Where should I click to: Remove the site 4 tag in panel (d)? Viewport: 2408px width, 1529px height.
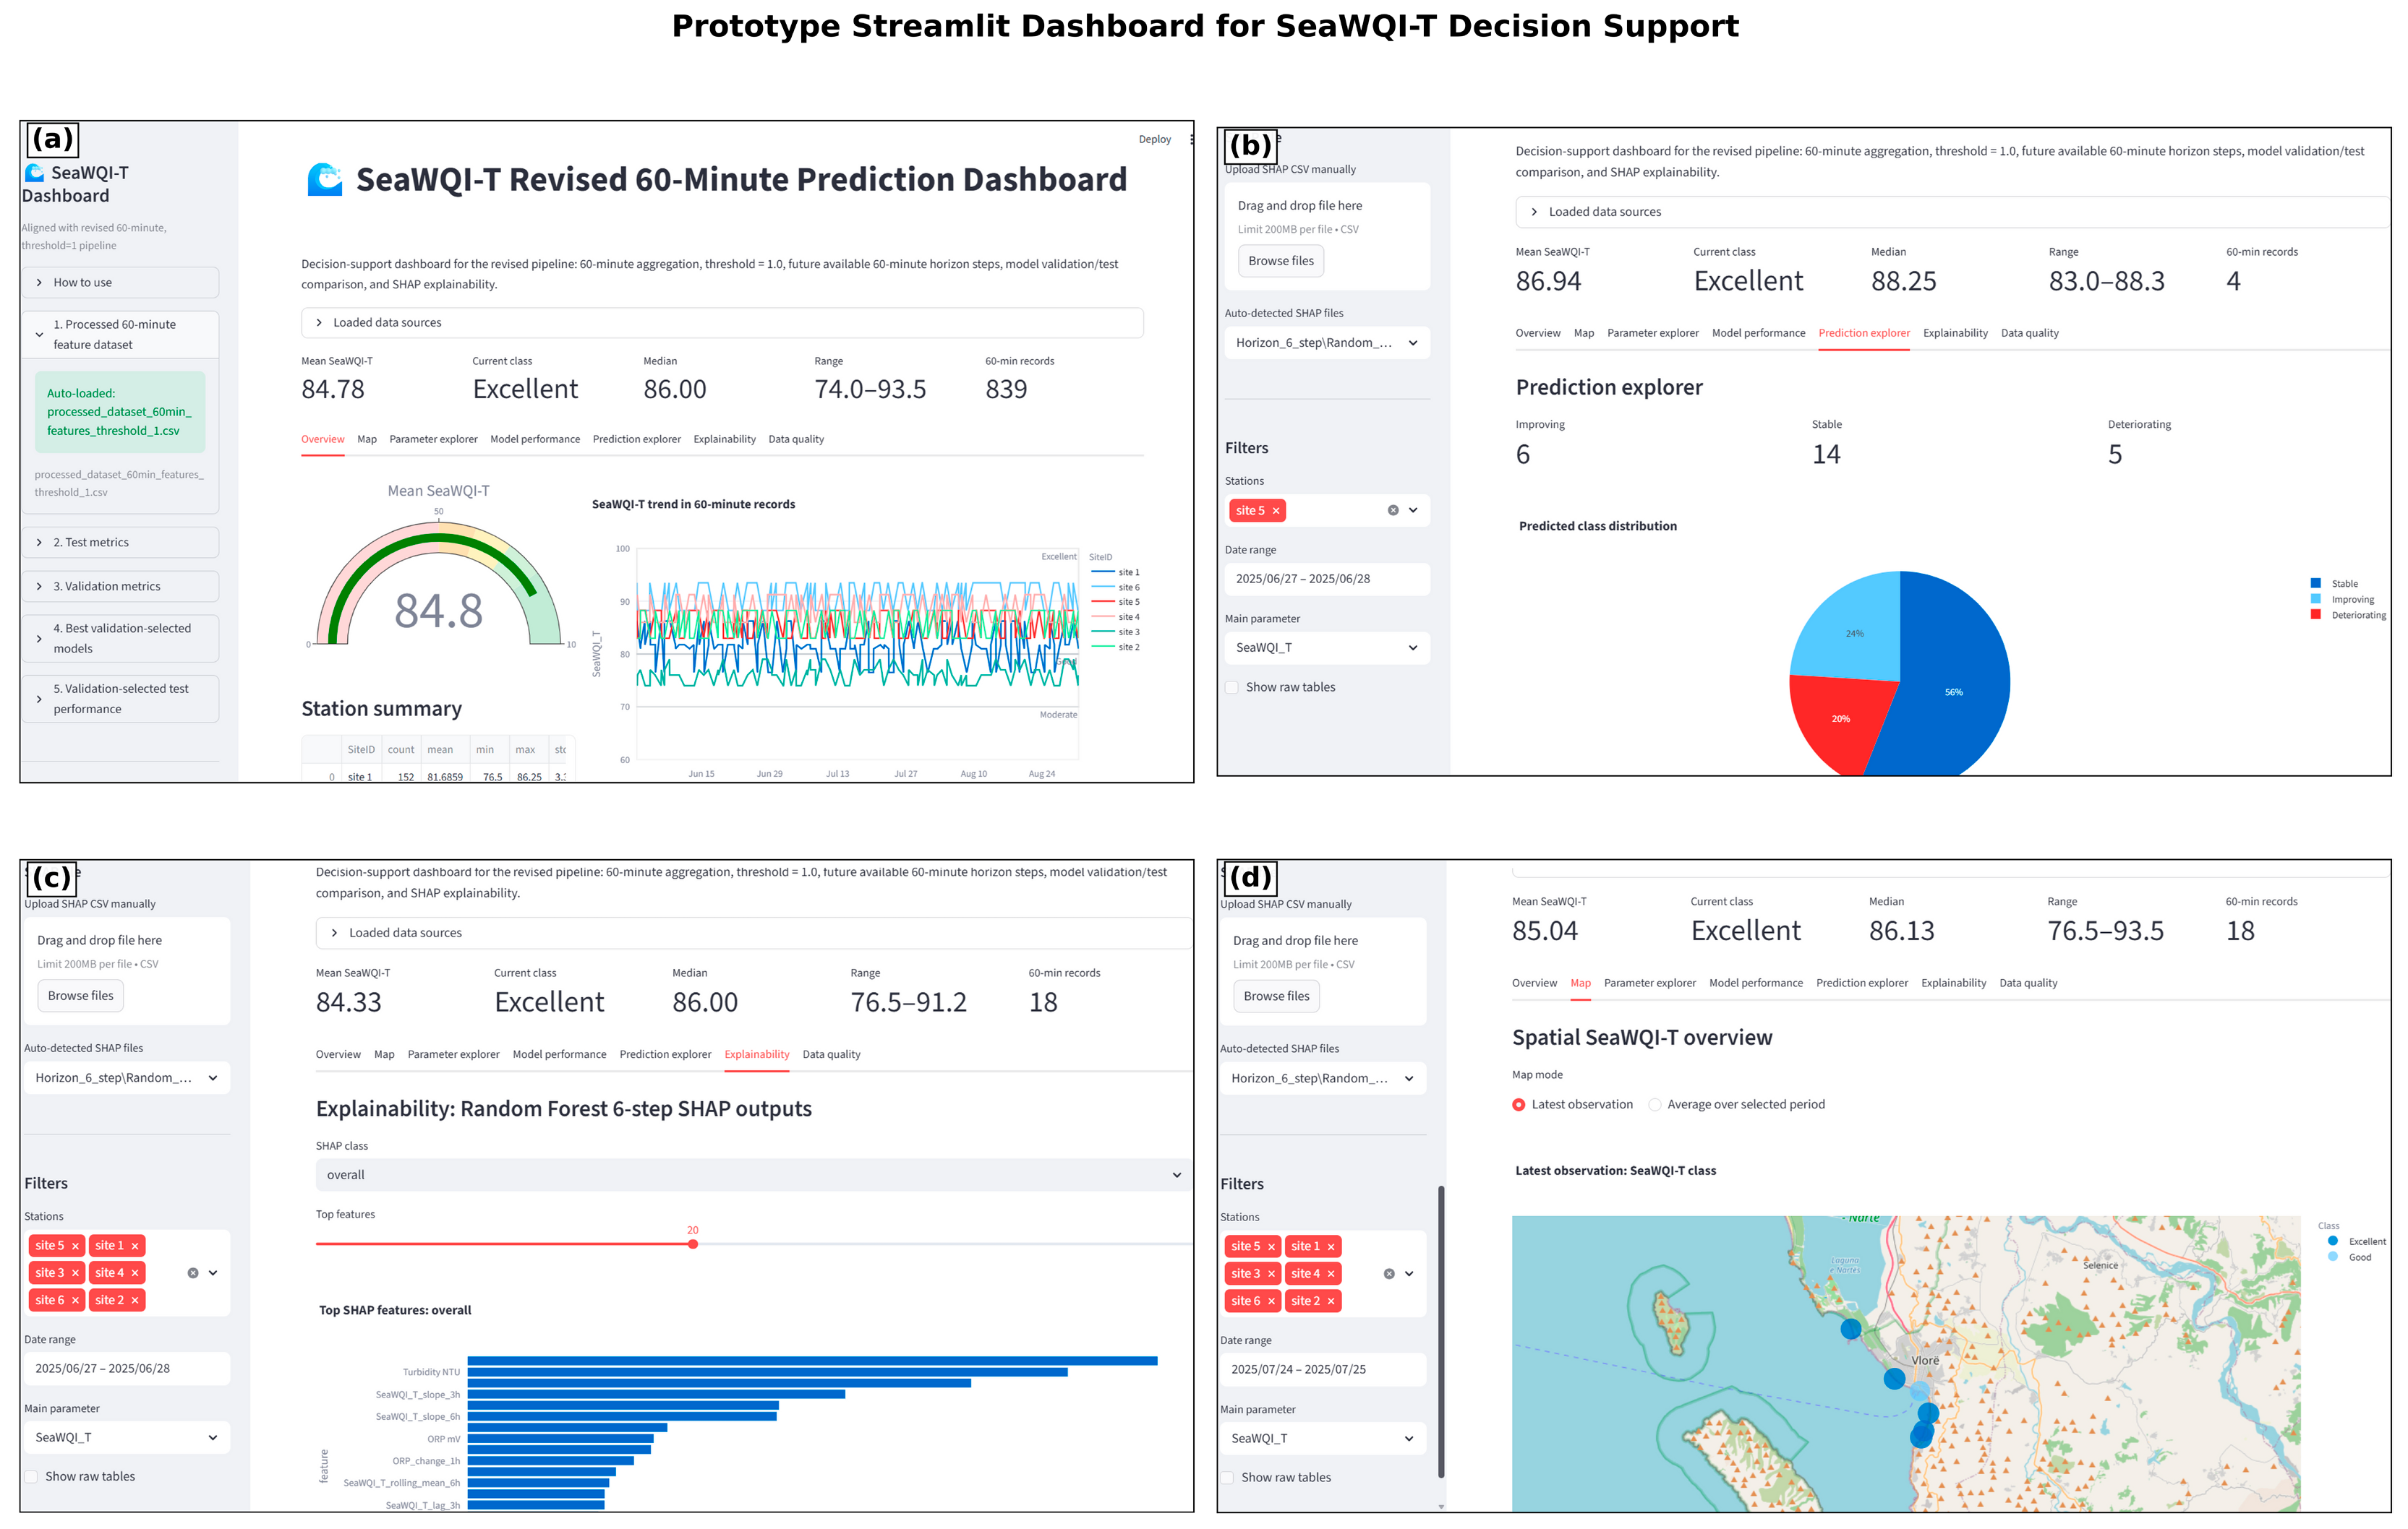tap(1331, 1274)
